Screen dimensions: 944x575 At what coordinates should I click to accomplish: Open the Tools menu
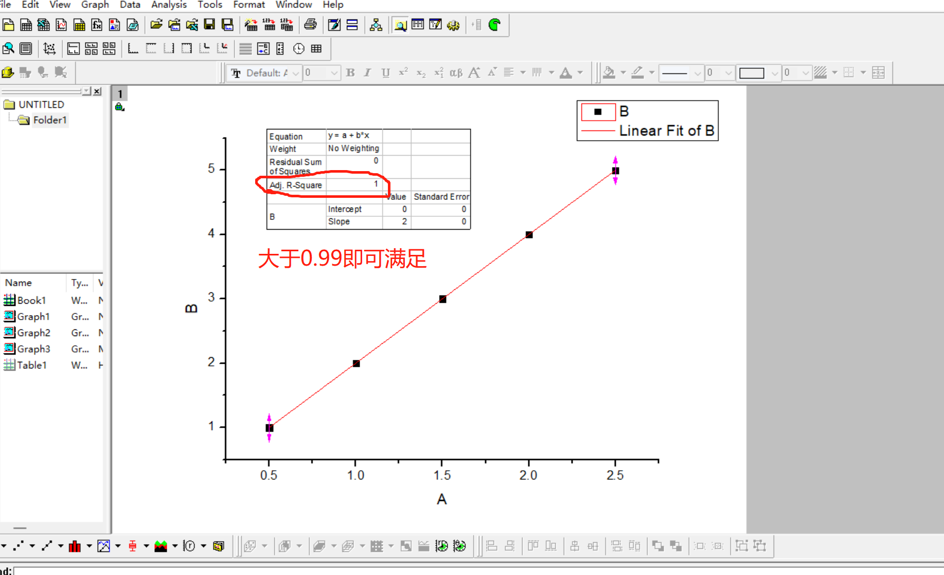(210, 5)
